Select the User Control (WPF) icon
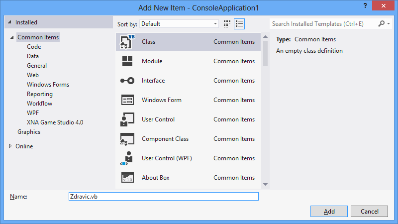Screen dimensions: 398x224 click(x=127, y=158)
